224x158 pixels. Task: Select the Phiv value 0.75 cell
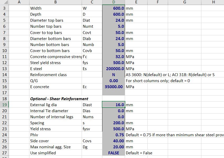tap(113, 135)
